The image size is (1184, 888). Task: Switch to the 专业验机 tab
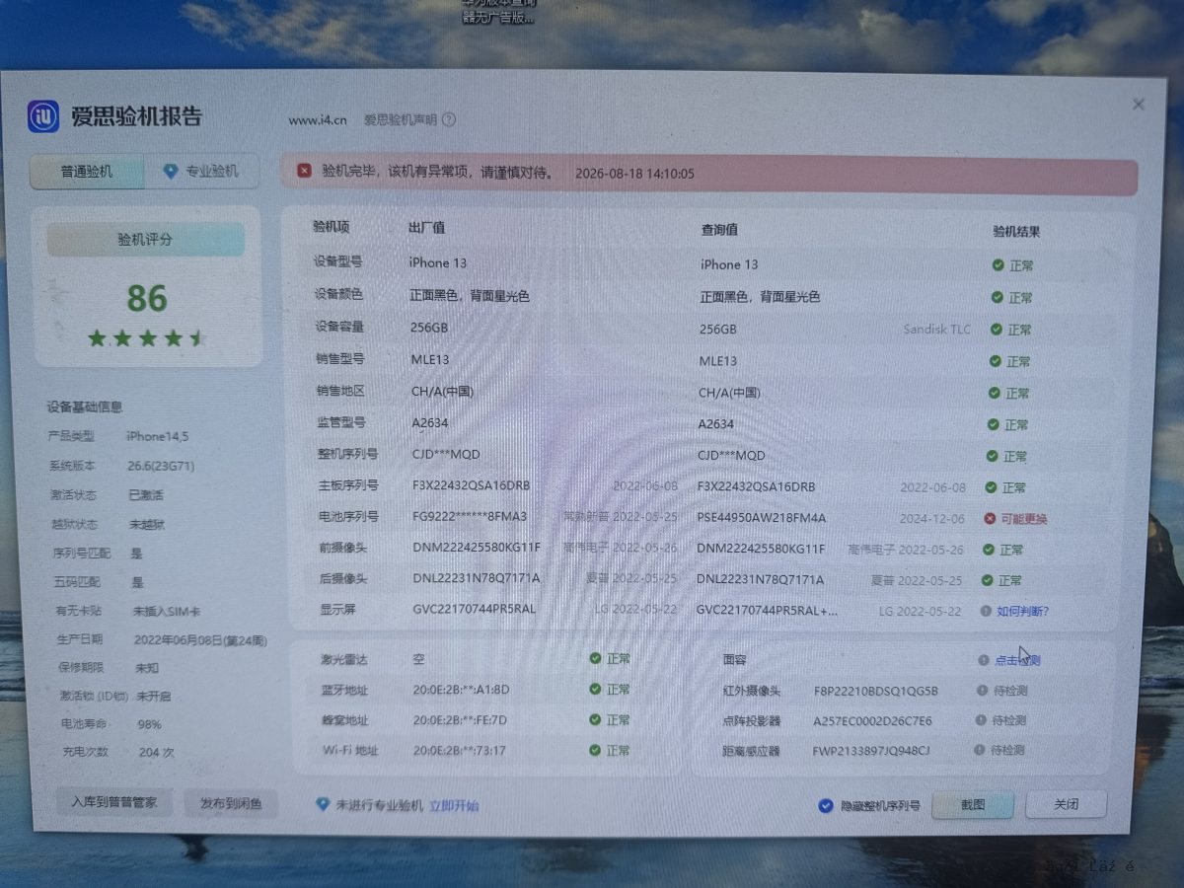202,172
